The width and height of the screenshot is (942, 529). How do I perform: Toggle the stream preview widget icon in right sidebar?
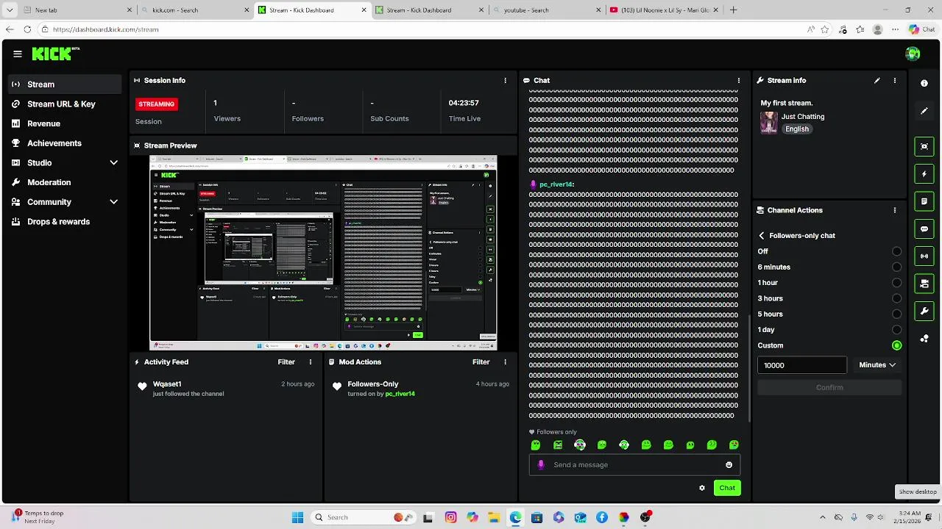point(924,146)
